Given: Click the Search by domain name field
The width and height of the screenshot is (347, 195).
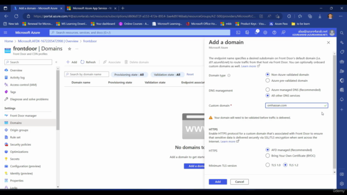Looking at the screenshot, I should [x=87, y=74].
